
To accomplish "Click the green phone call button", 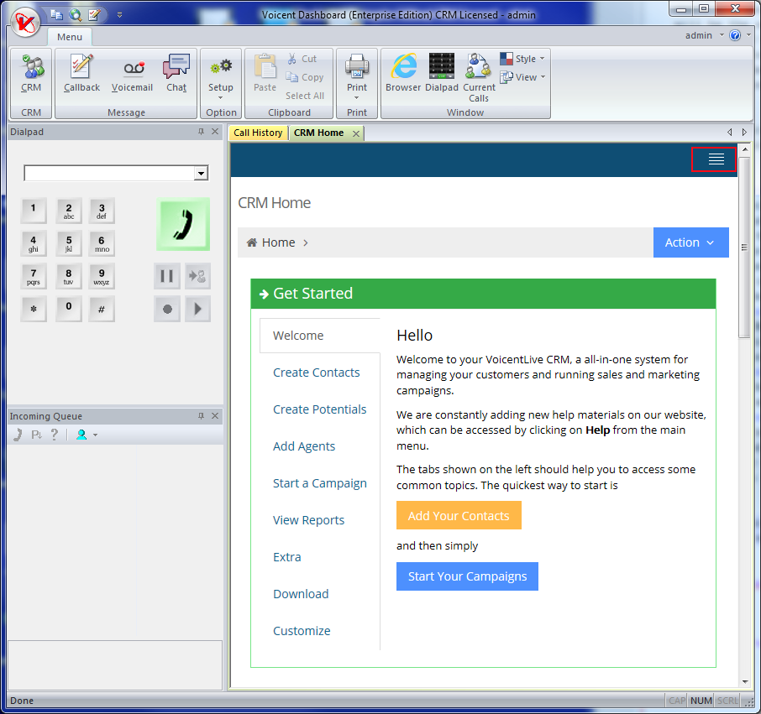I will pos(183,224).
